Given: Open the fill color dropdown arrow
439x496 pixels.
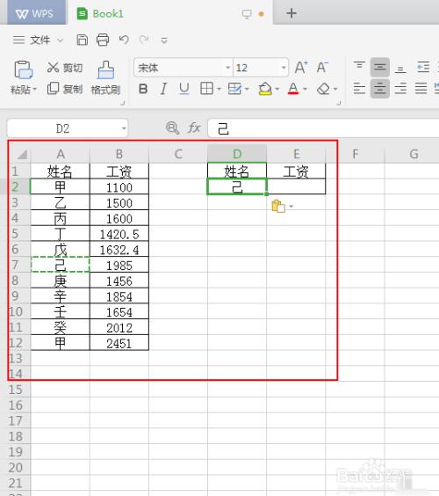Looking at the screenshot, I should [277, 89].
